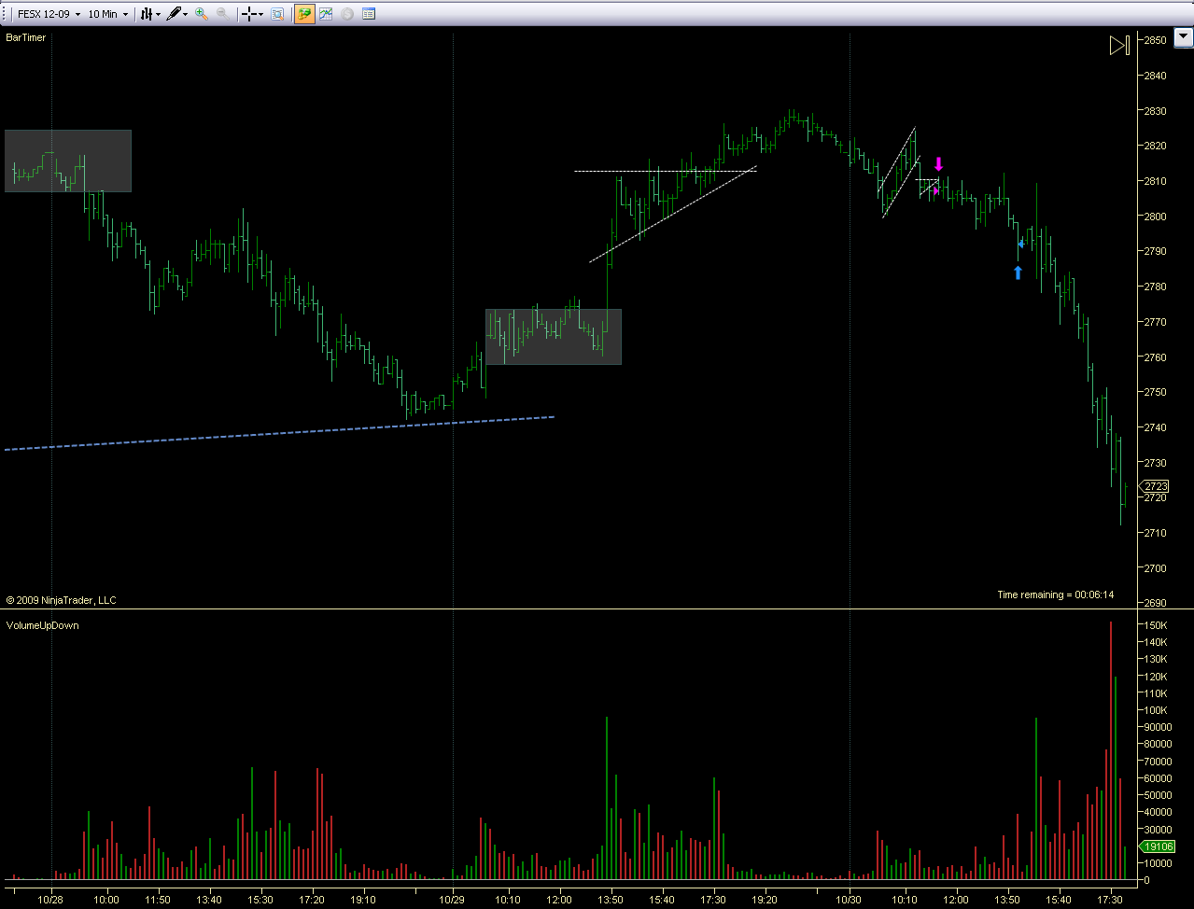Open the indicators chart icon
1194x909 pixels.
326,14
